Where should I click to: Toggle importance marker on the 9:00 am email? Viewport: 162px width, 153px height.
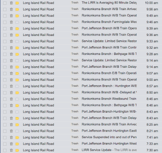pos(17,80)
